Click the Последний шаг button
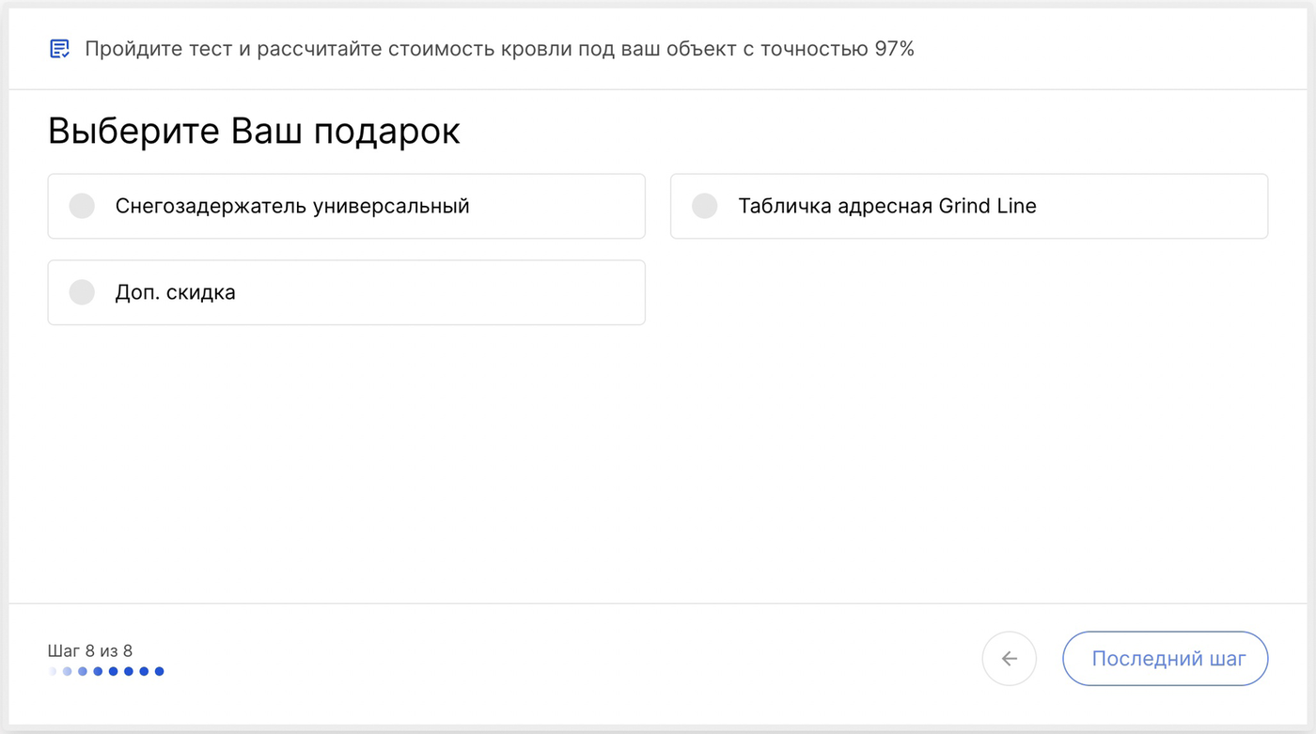1316x734 pixels. click(1165, 659)
